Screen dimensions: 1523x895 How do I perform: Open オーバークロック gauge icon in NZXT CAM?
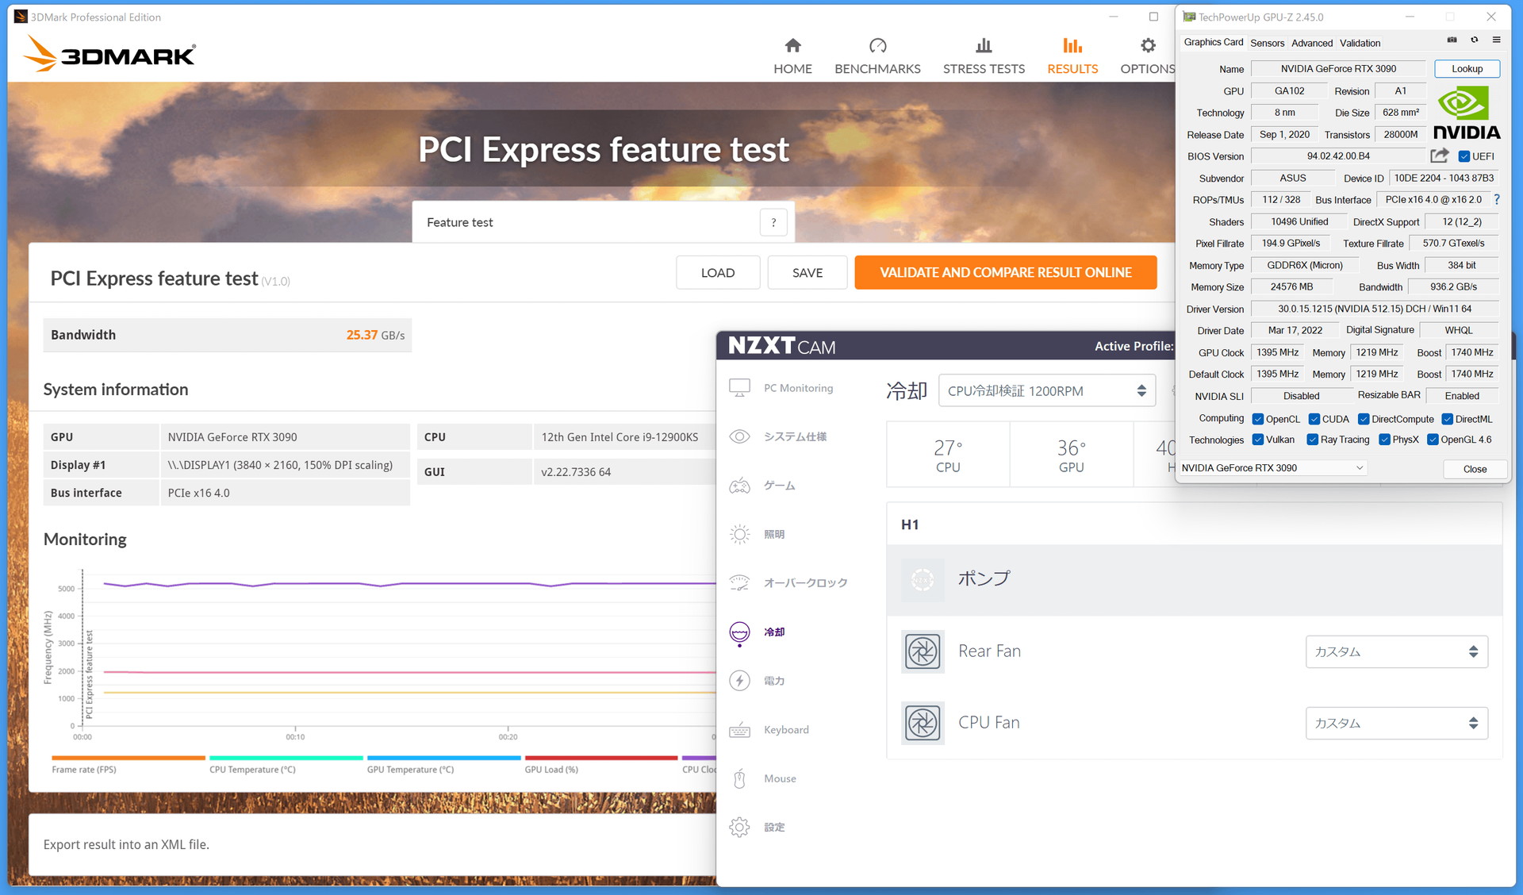739,583
